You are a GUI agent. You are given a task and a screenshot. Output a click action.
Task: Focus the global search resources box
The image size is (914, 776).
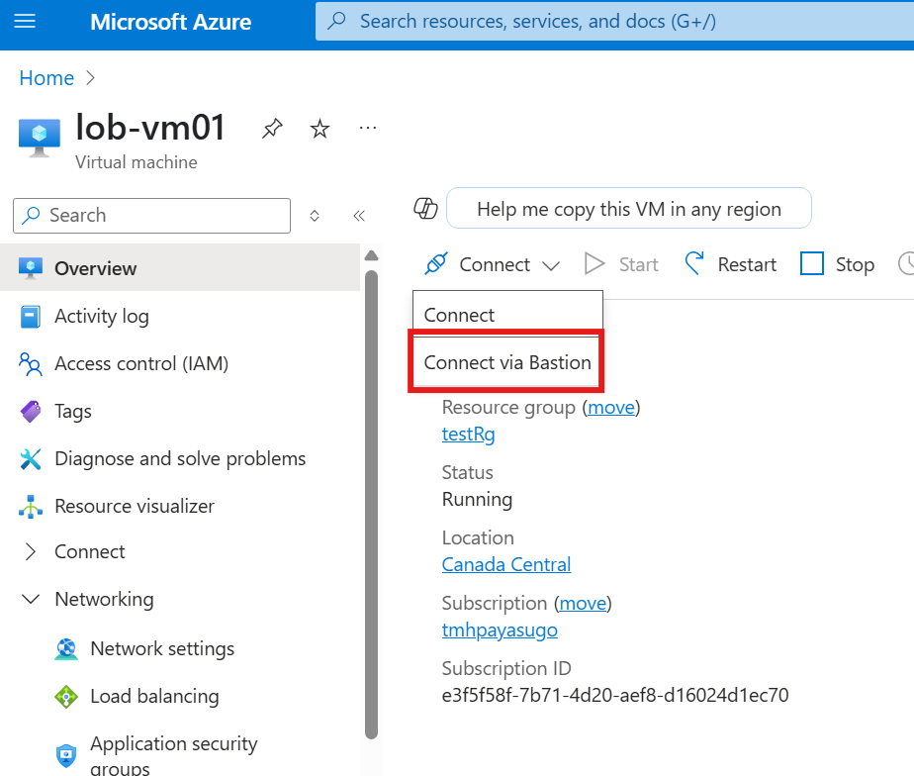coord(614,22)
